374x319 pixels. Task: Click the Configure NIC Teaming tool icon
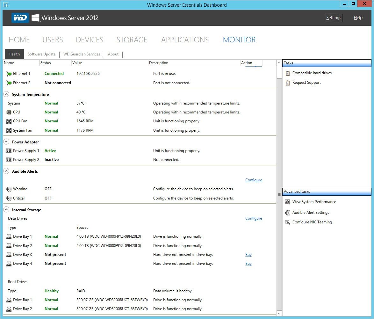pos(288,222)
